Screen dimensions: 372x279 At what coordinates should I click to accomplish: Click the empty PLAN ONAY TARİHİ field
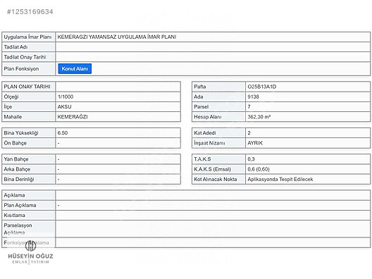118,87
